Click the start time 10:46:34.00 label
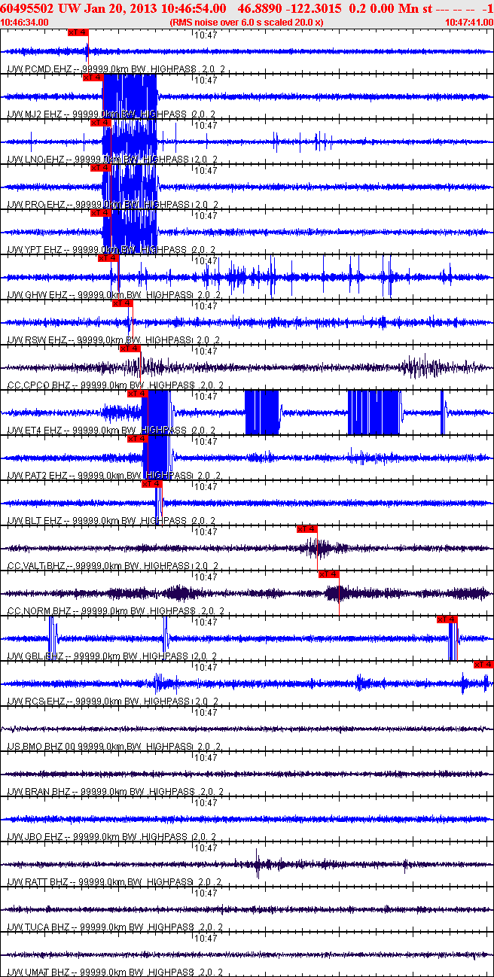This screenshot has width=494, height=977. pyautogui.click(x=25, y=23)
